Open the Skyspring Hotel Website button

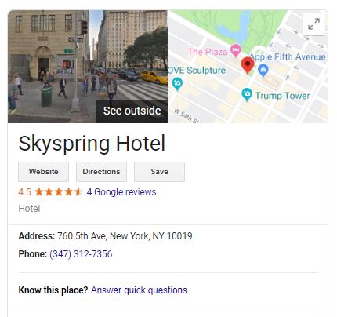tap(44, 172)
